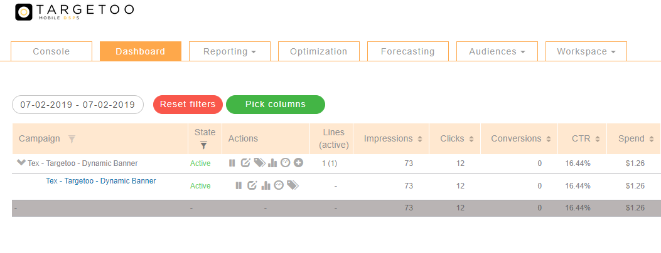The height and width of the screenshot is (253, 661).
Task: Collapse the Tex - Targetoo campaign row
Action: pyautogui.click(x=21, y=163)
